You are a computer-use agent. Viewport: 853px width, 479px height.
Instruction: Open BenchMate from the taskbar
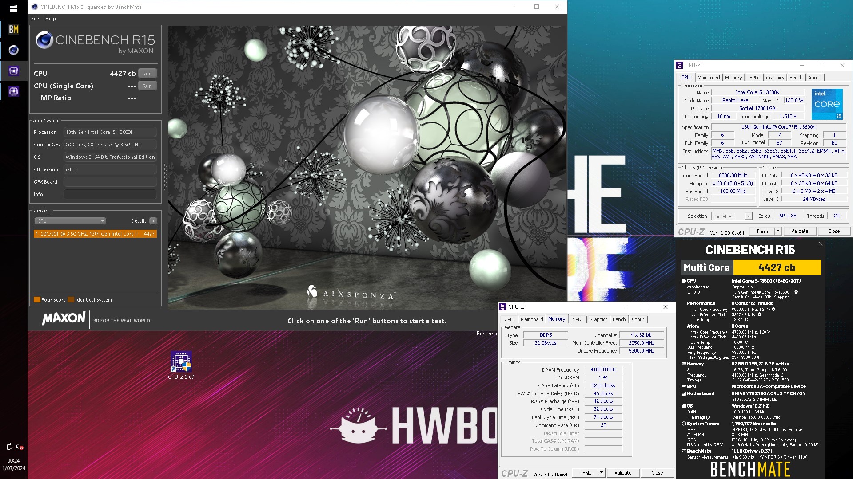13,29
